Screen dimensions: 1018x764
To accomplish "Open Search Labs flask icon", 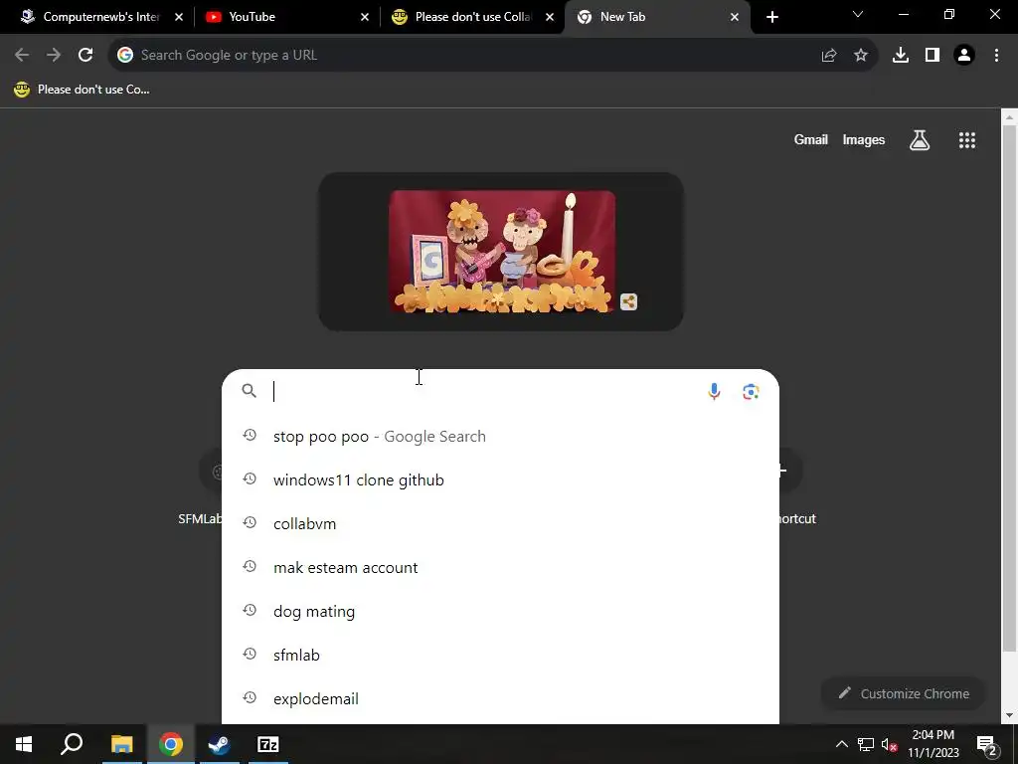I will (x=920, y=139).
